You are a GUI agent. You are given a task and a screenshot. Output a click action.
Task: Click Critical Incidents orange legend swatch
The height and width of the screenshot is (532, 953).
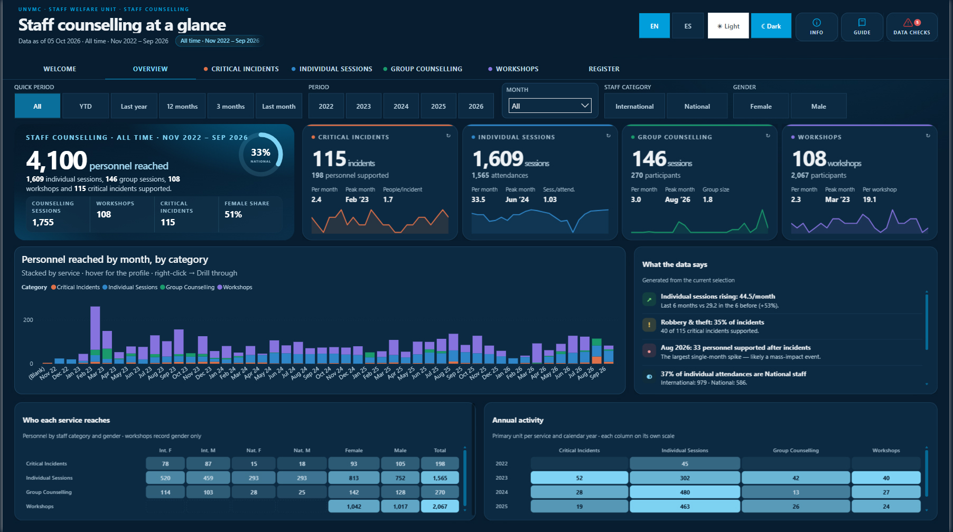[53, 287]
